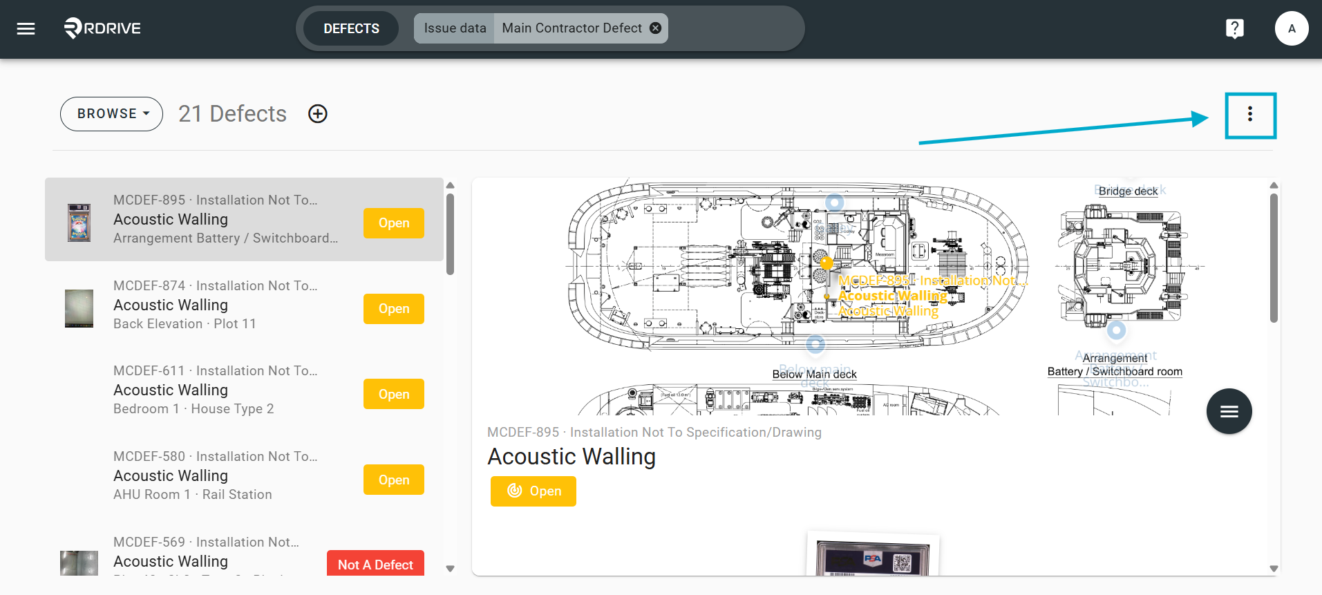Image resolution: width=1322 pixels, height=595 pixels.
Task: Click the detail panel scroll down arrow
Action: tap(1274, 569)
